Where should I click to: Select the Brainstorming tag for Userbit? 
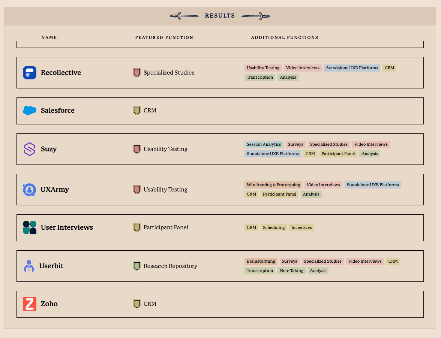[261, 261]
